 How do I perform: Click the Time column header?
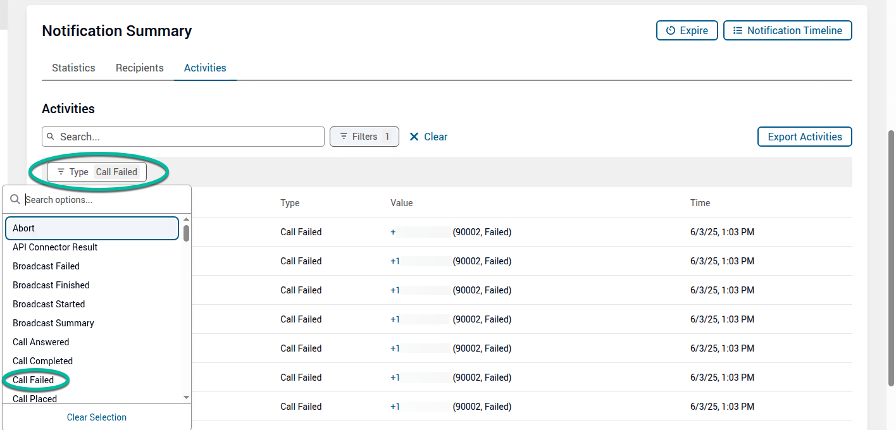coord(700,203)
